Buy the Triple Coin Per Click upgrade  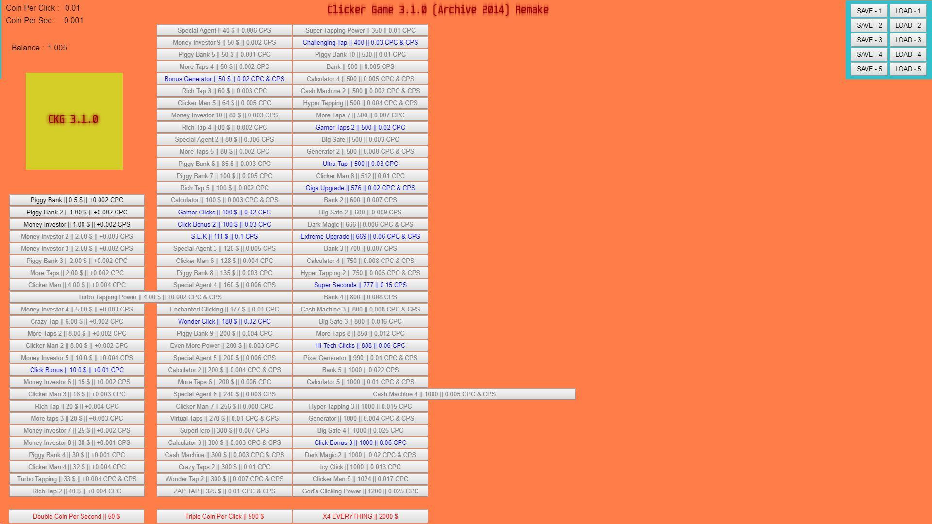pos(224,516)
